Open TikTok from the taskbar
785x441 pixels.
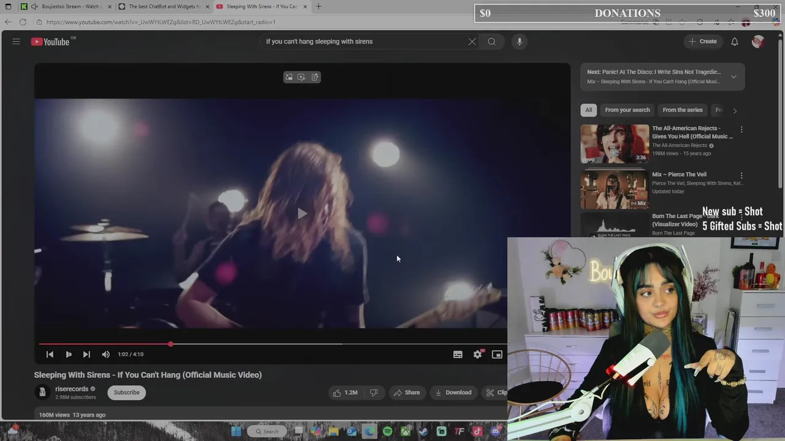click(x=478, y=431)
